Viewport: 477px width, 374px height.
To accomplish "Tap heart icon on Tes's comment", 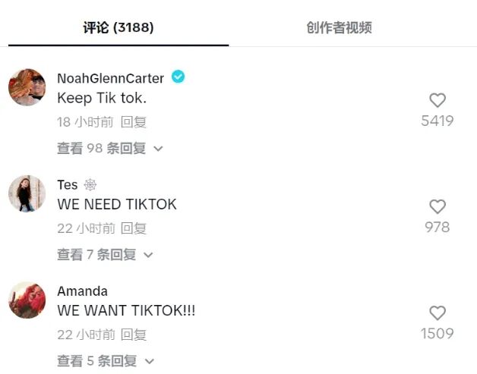I will pos(438,206).
